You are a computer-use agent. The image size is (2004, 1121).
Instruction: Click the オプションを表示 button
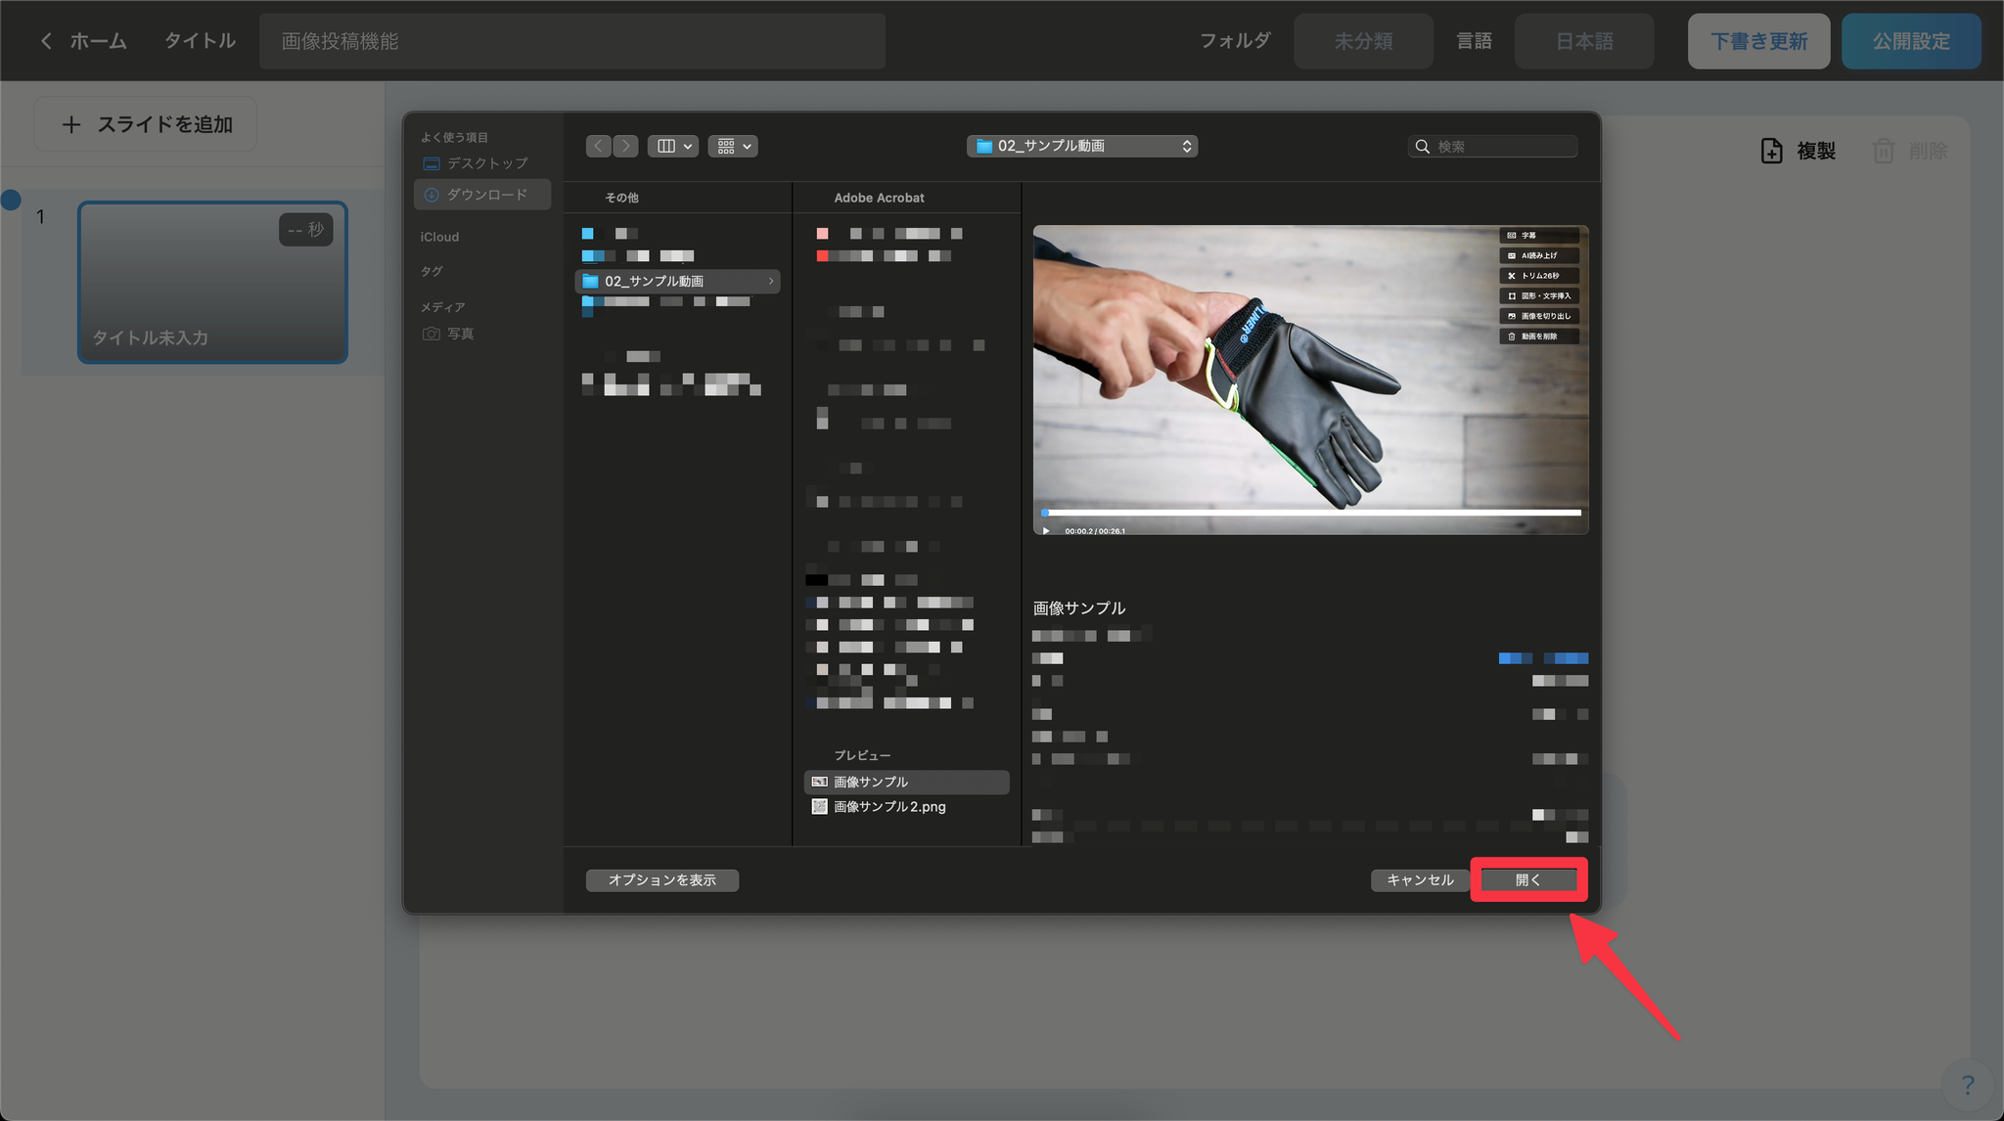click(661, 880)
